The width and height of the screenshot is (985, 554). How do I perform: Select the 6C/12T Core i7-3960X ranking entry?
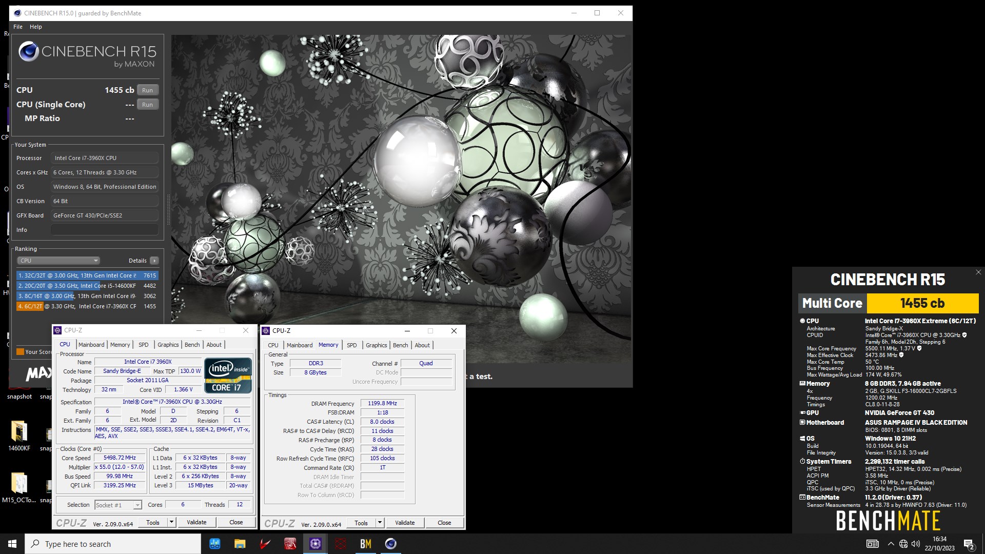point(87,306)
